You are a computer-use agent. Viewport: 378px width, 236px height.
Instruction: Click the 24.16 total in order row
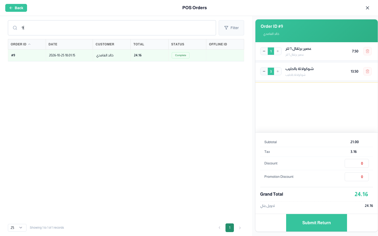138,55
